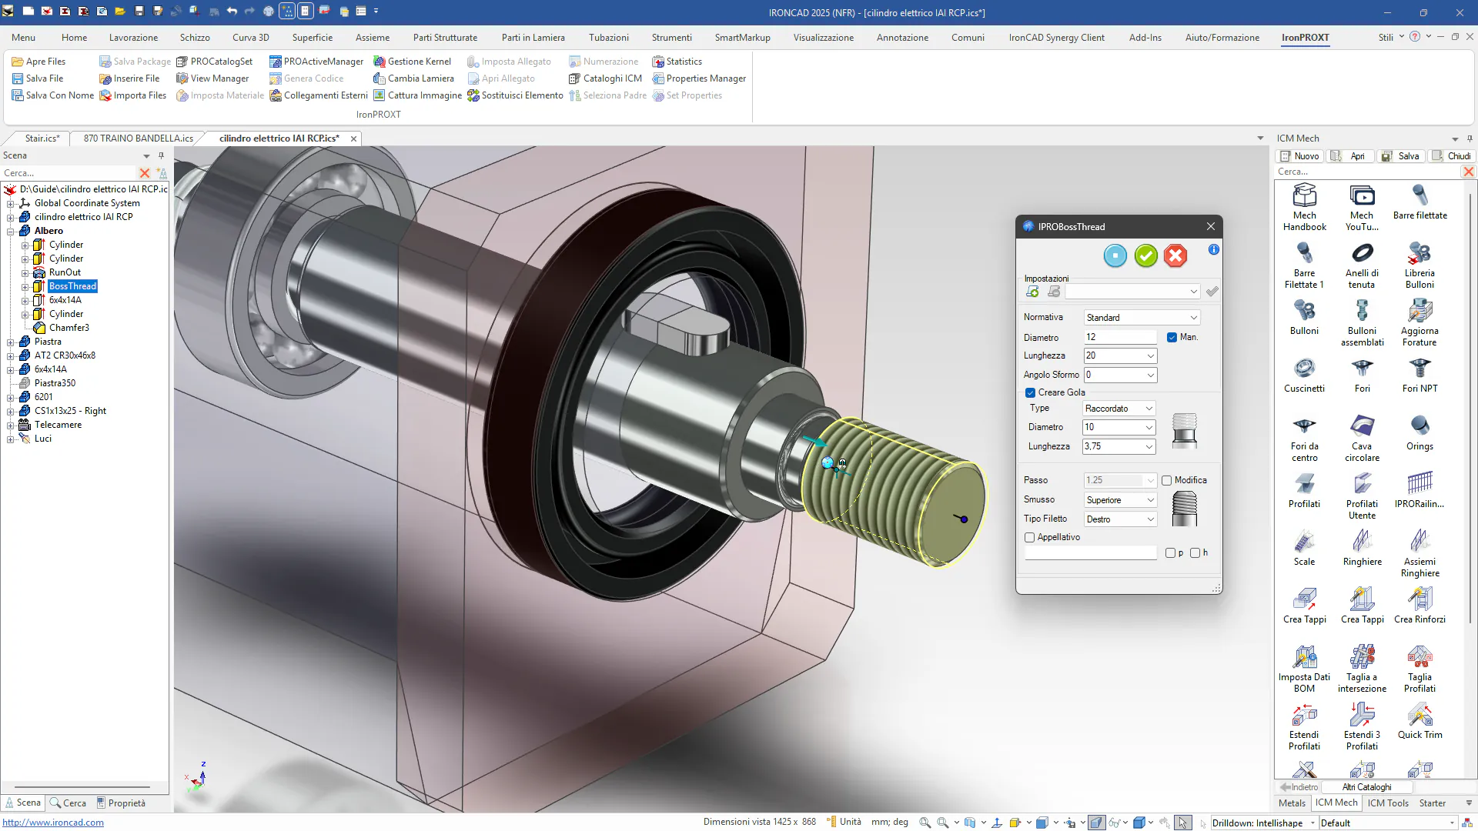The width and height of the screenshot is (1478, 831).
Task: Check the Appellativo checkbox
Action: coord(1030,537)
